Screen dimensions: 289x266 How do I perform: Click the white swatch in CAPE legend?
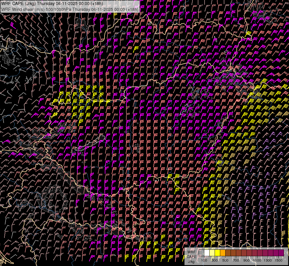[207, 253]
